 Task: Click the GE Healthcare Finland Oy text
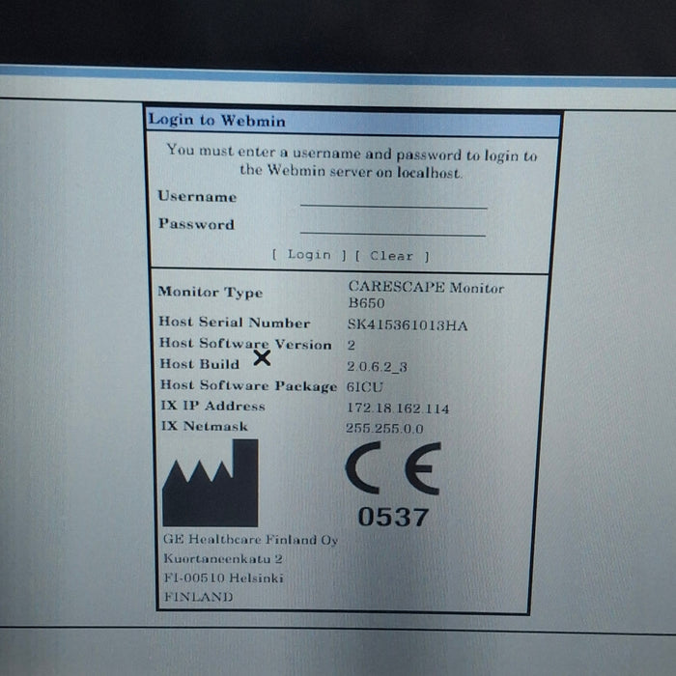[x=250, y=540]
